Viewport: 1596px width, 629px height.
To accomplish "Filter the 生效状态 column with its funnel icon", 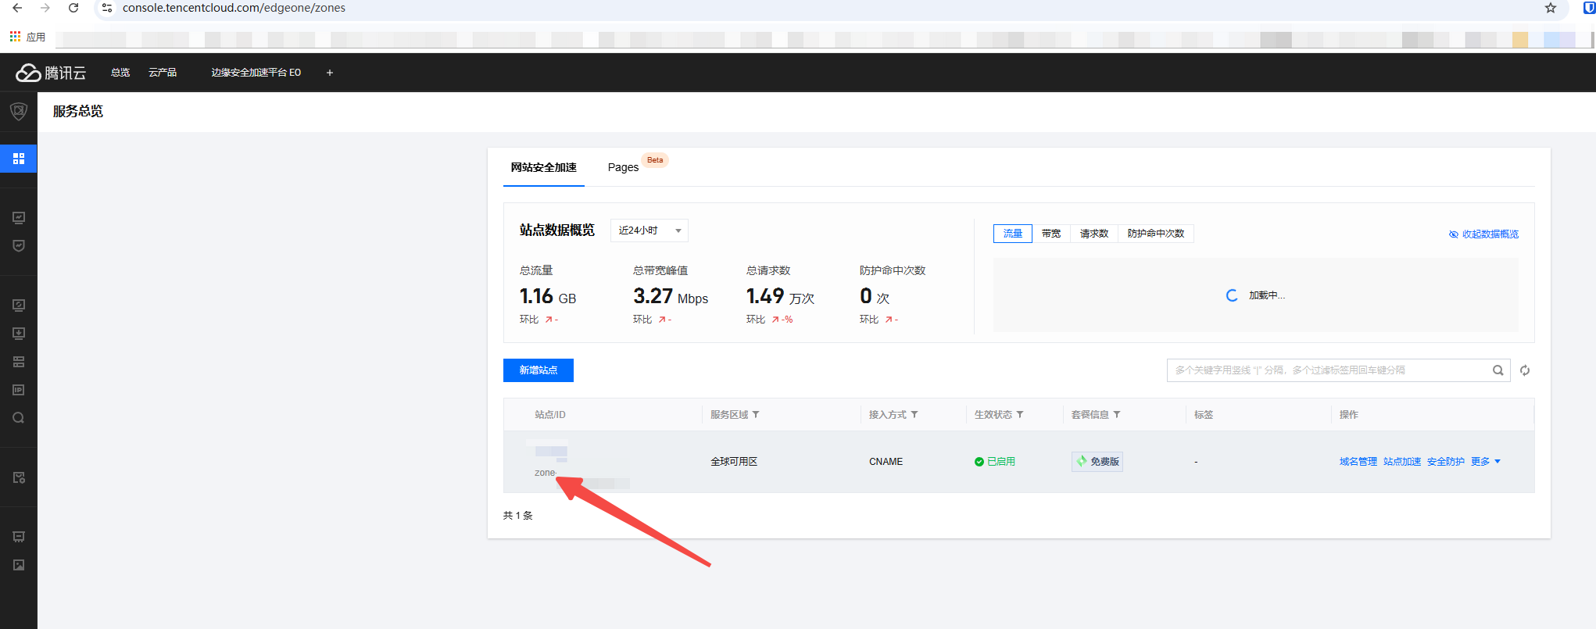I will pyautogui.click(x=1020, y=415).
